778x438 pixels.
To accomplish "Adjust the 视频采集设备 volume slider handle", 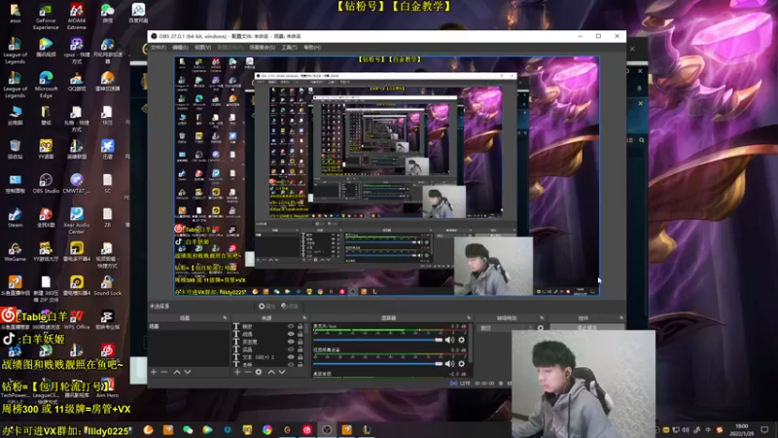I will click(439, 364).
